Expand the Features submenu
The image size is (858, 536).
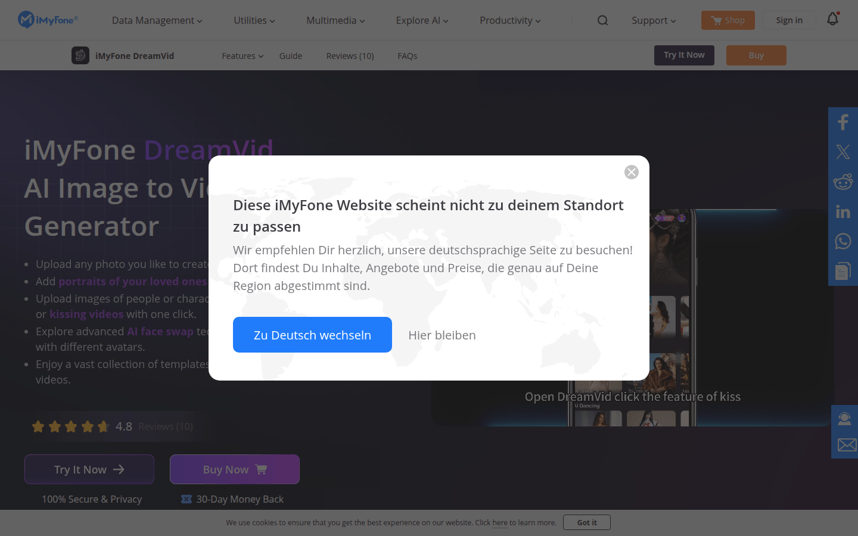(x=243, y=56)
